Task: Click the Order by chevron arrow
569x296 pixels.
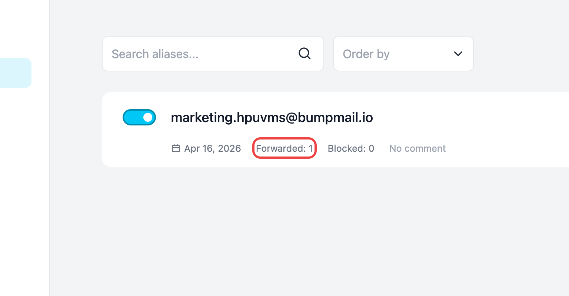Action: tap(458, 54)
